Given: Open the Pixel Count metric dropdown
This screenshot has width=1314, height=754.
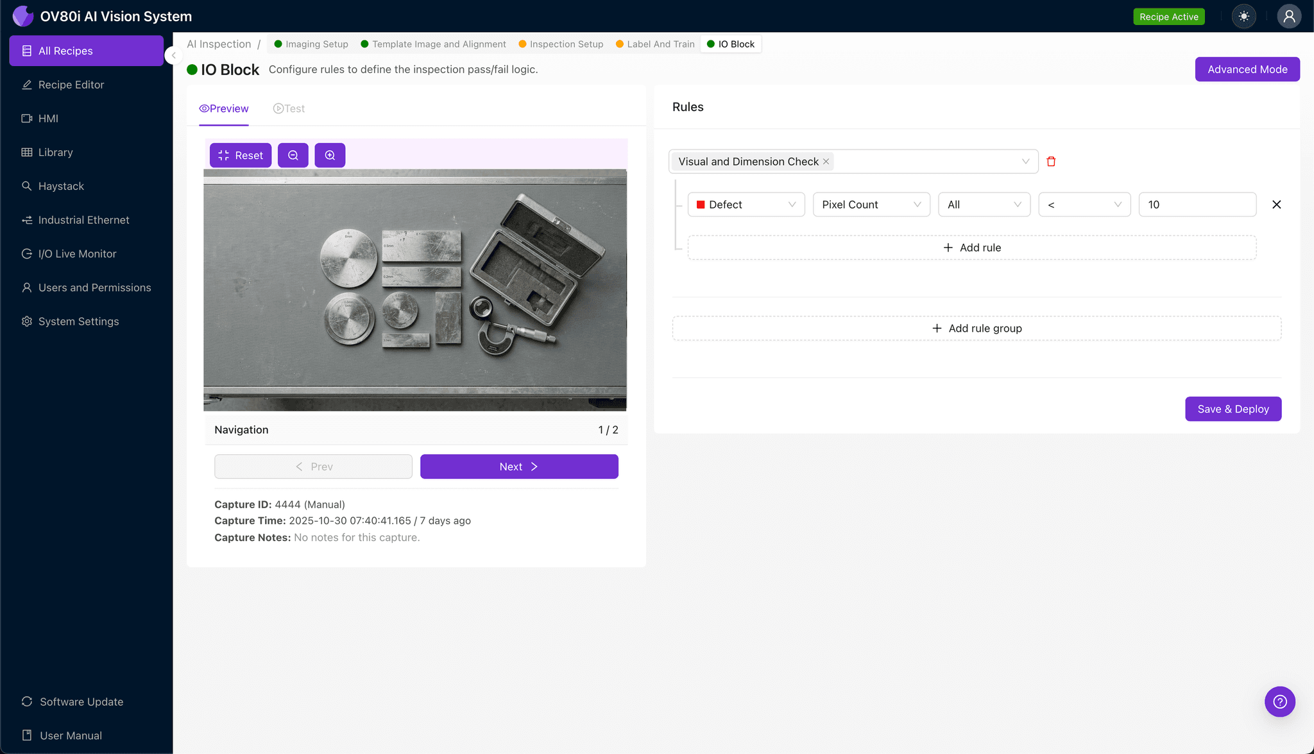Looking at the screenshot, I should point(871,205).
